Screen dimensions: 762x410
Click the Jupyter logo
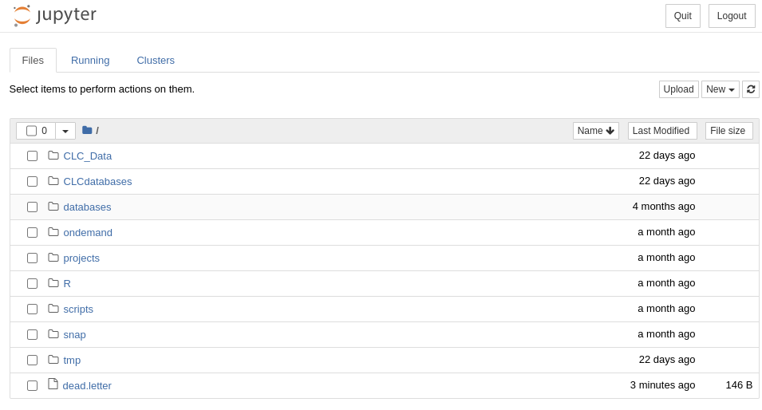(54, 15)
